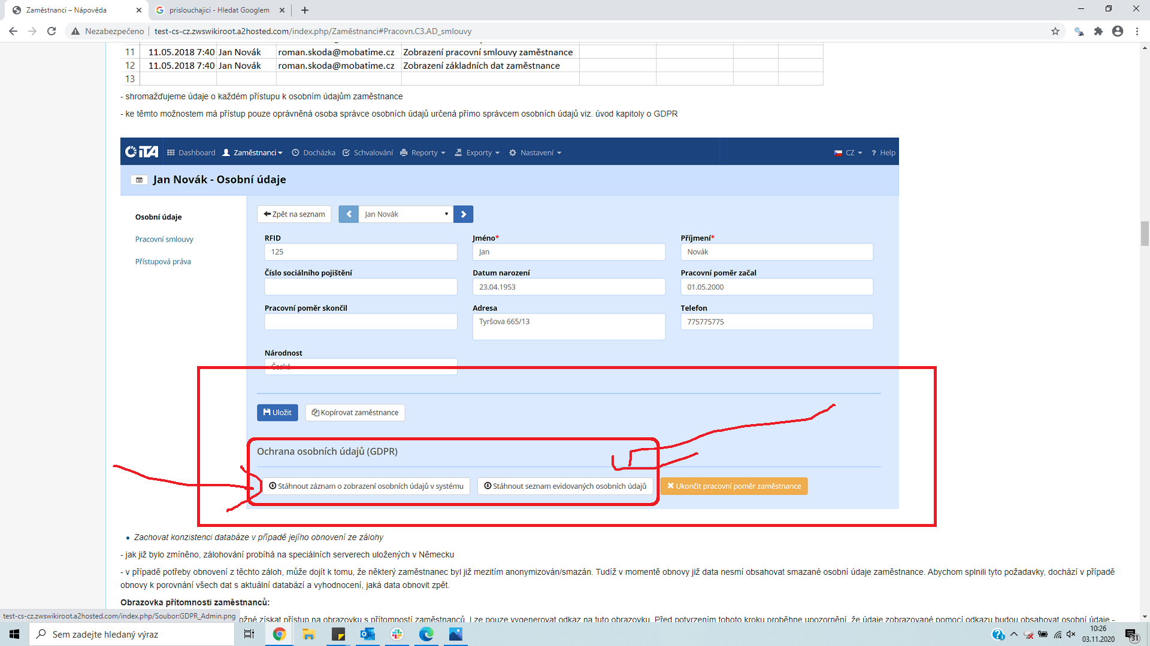Click the address bar URL
Image resolution: width=1150 pixels, height=646 pixels.
point(313,31)
